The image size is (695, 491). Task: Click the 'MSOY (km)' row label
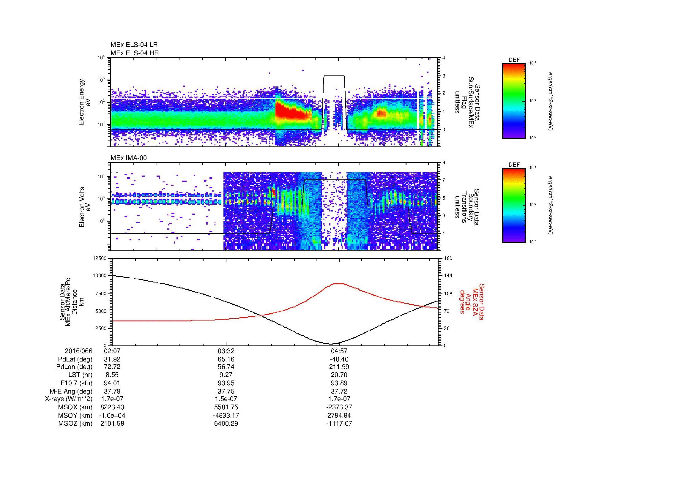[x=75, y=415]
